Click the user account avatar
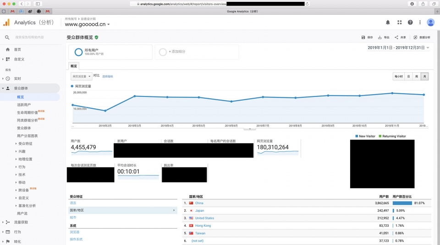This screenshot has height=245, width=440. [430, 22]
